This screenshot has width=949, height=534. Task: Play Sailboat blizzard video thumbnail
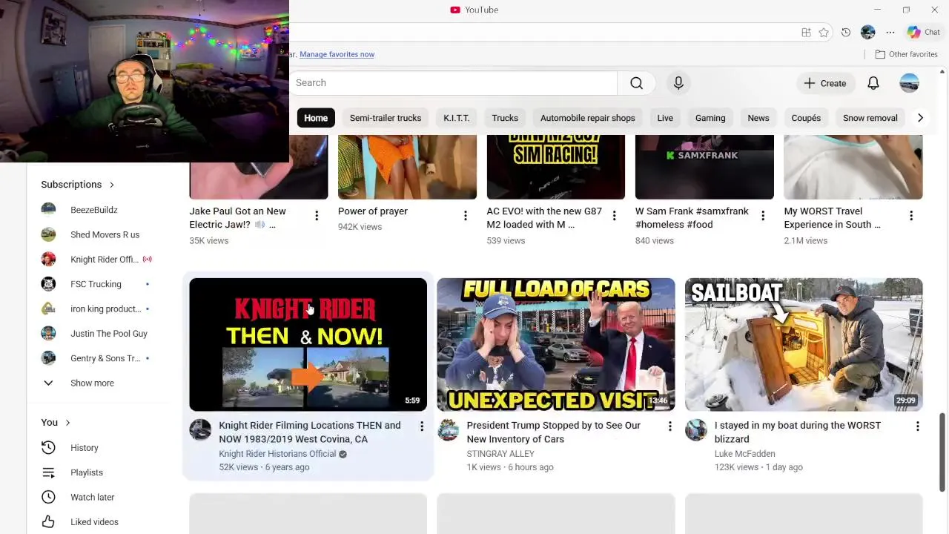[x=804, y=345]
